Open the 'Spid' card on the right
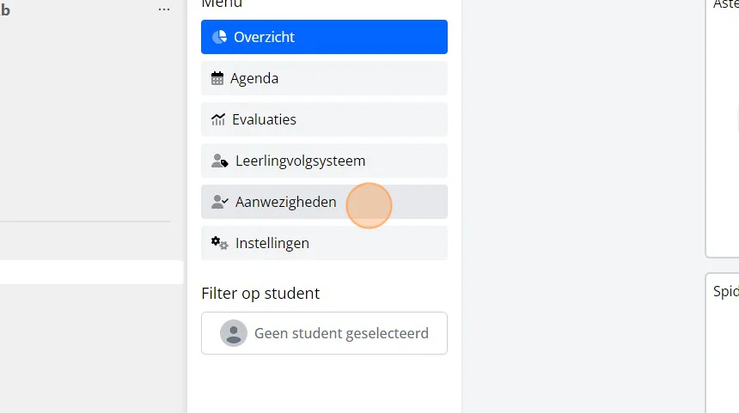The image size is (739, 413). (x=723, y=343)
